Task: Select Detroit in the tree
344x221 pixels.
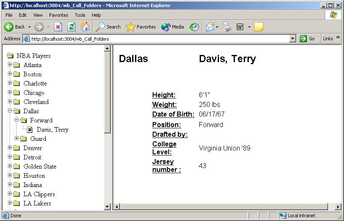Action: coord(32,157)
